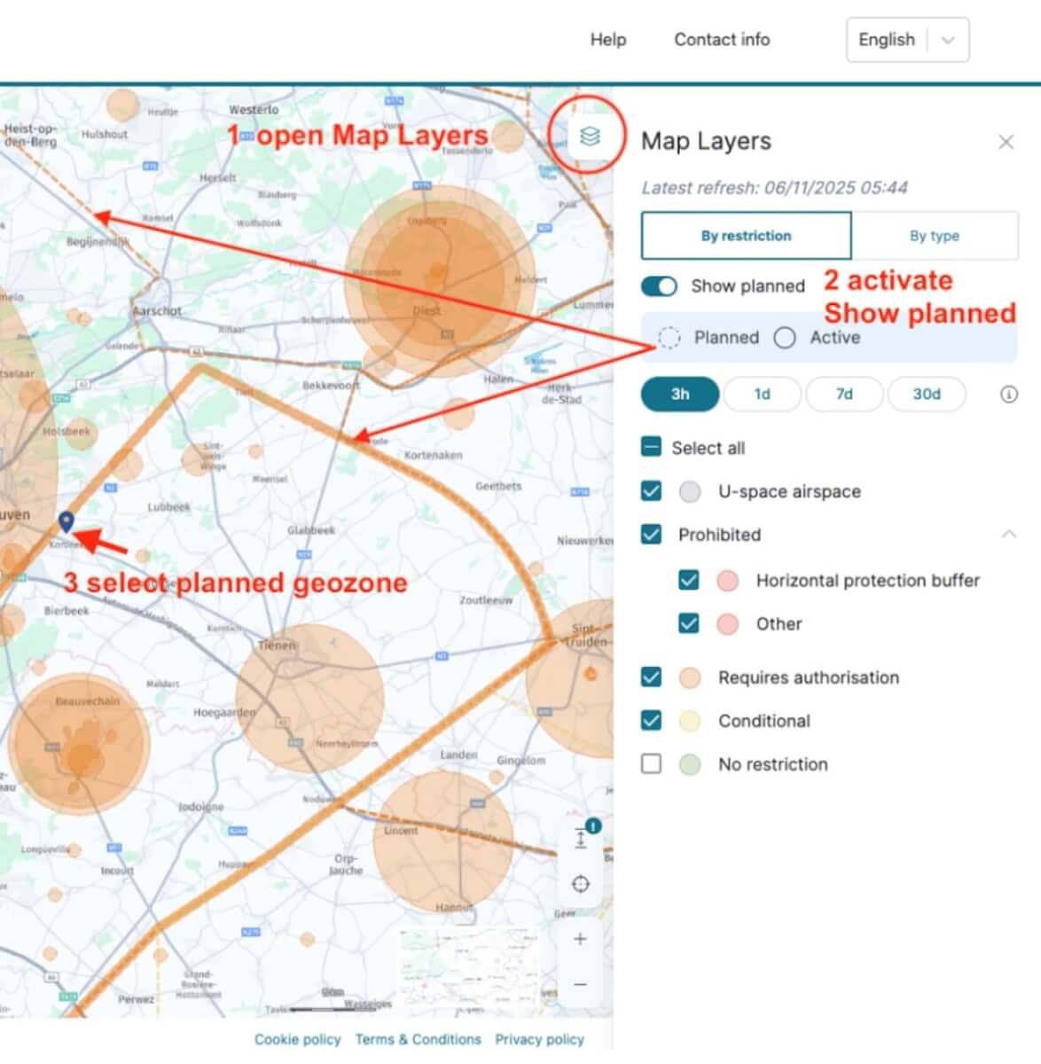Switch to the By type tab
This screenshot has height=1064, width=1041.
(x=934, y=236)
